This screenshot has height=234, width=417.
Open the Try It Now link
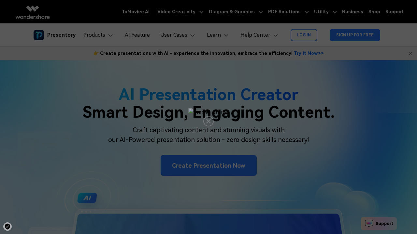309,53
